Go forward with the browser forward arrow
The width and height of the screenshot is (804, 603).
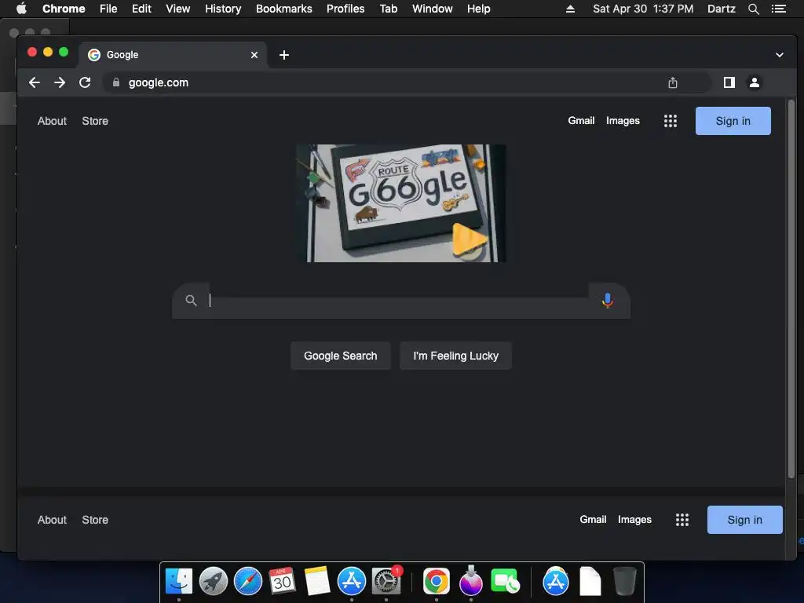point(60,82)
